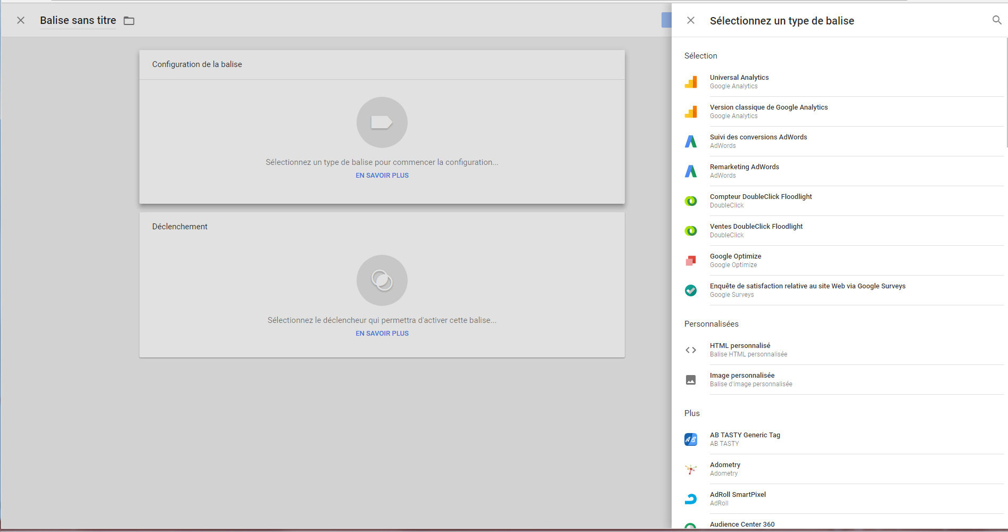1008x532 pixels.
Task: Click the Remarketing AdWords logo icon
Action: [x=691, y=171]
